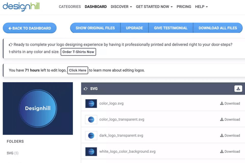Open color_logo.svg thumbnail
Image resolution: width=245 pixels, height=163 pixels.
click(91, 104)
